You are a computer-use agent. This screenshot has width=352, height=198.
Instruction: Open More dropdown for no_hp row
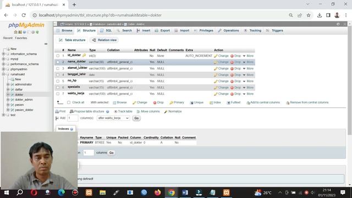248,81
